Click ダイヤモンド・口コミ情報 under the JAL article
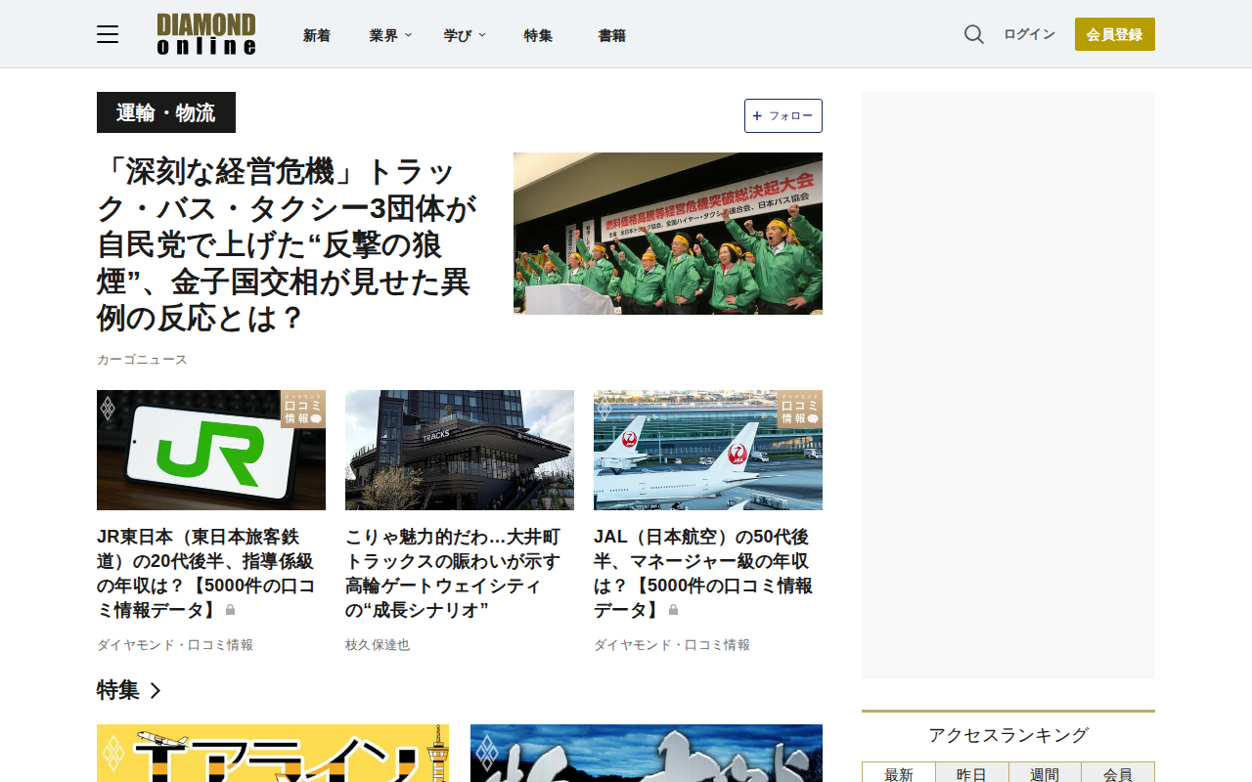 (x=672, y=645)
